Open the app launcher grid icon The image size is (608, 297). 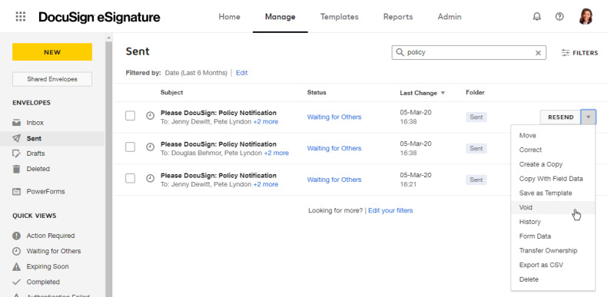pyautogui.click(x=21, y=17)
